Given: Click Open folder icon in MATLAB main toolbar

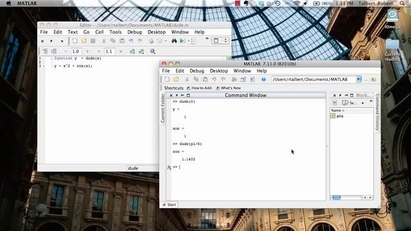Looking at the screenshot, I should (x=176, y=80).
